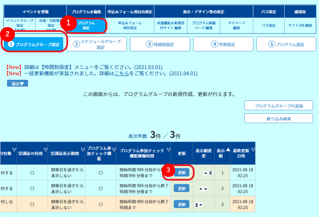Screen dimensions: 319x217
Task: Sort by 受講証の利用 column triangle
Action: click(x=46, y=150)
